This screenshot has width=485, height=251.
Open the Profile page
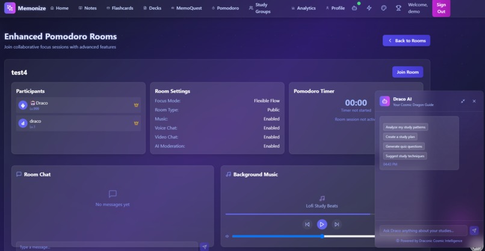335,8
